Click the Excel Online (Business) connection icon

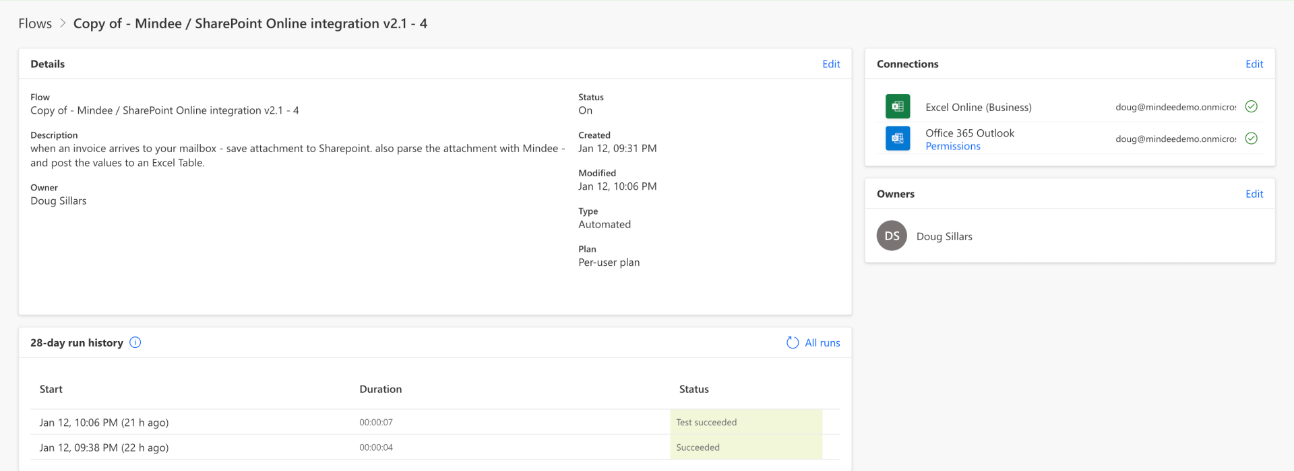click(898, 106)
